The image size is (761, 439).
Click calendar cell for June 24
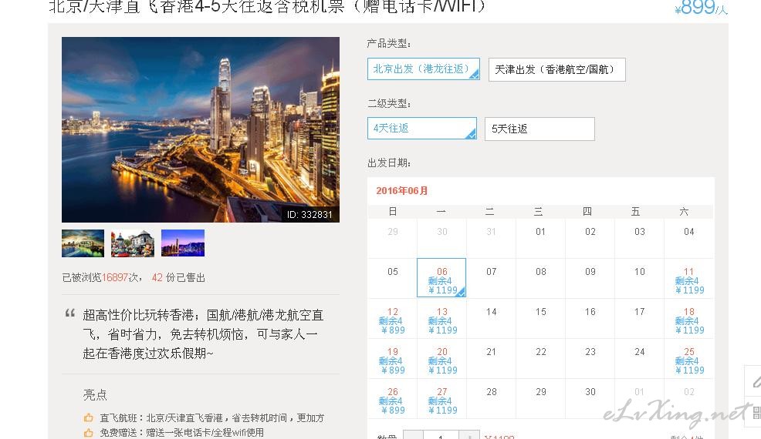tap(639, 359)
